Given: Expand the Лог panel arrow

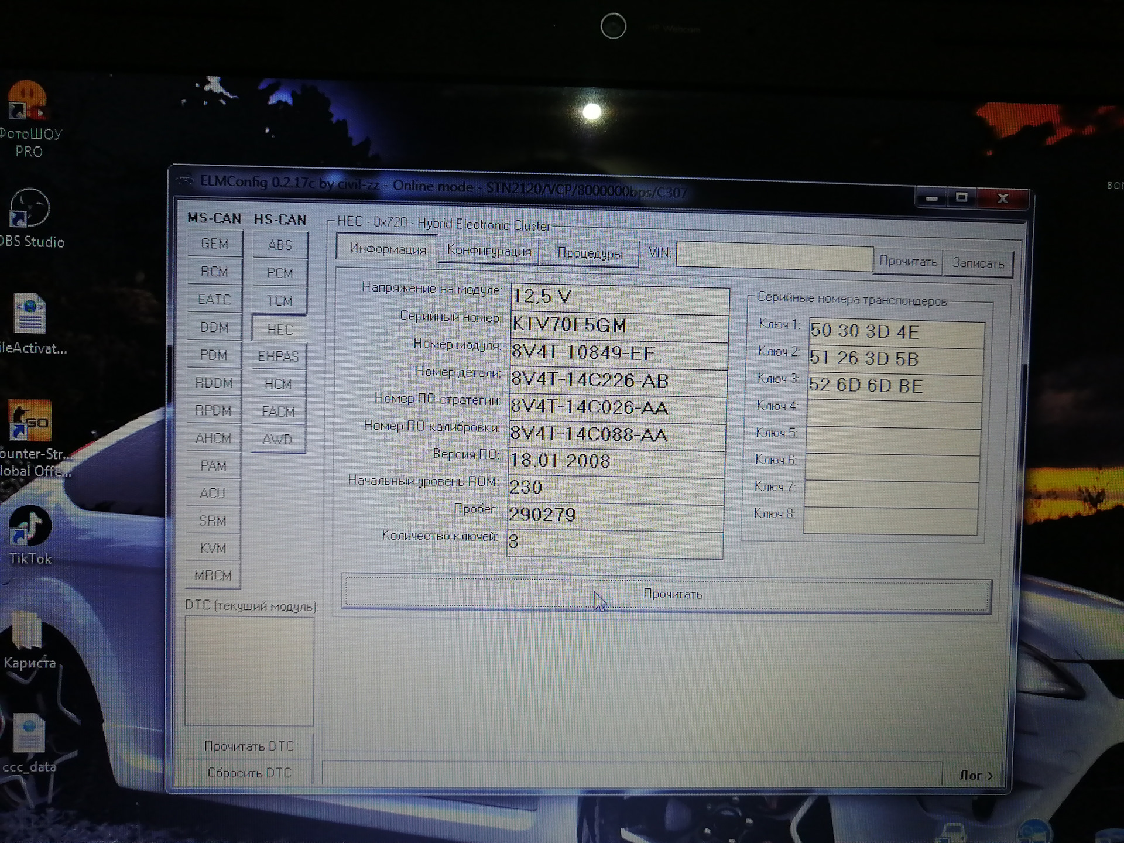Looking at the screenshot, I should 976,775.
